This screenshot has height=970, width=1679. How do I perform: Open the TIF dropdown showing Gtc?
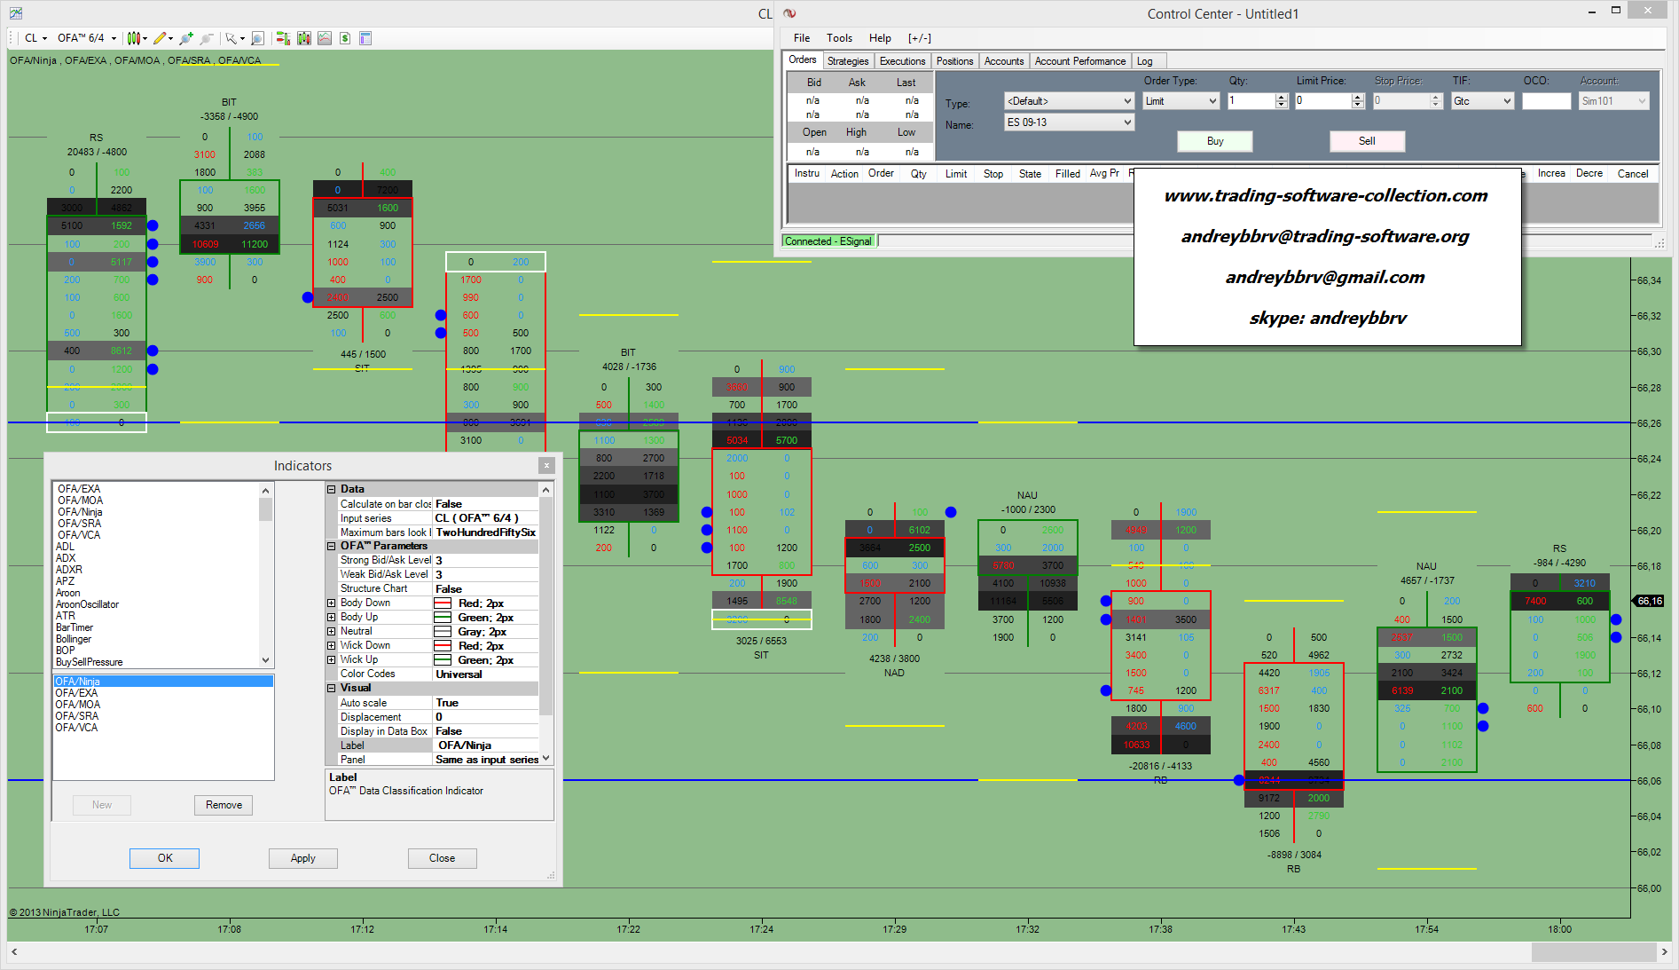click(x=1481, y=101)
